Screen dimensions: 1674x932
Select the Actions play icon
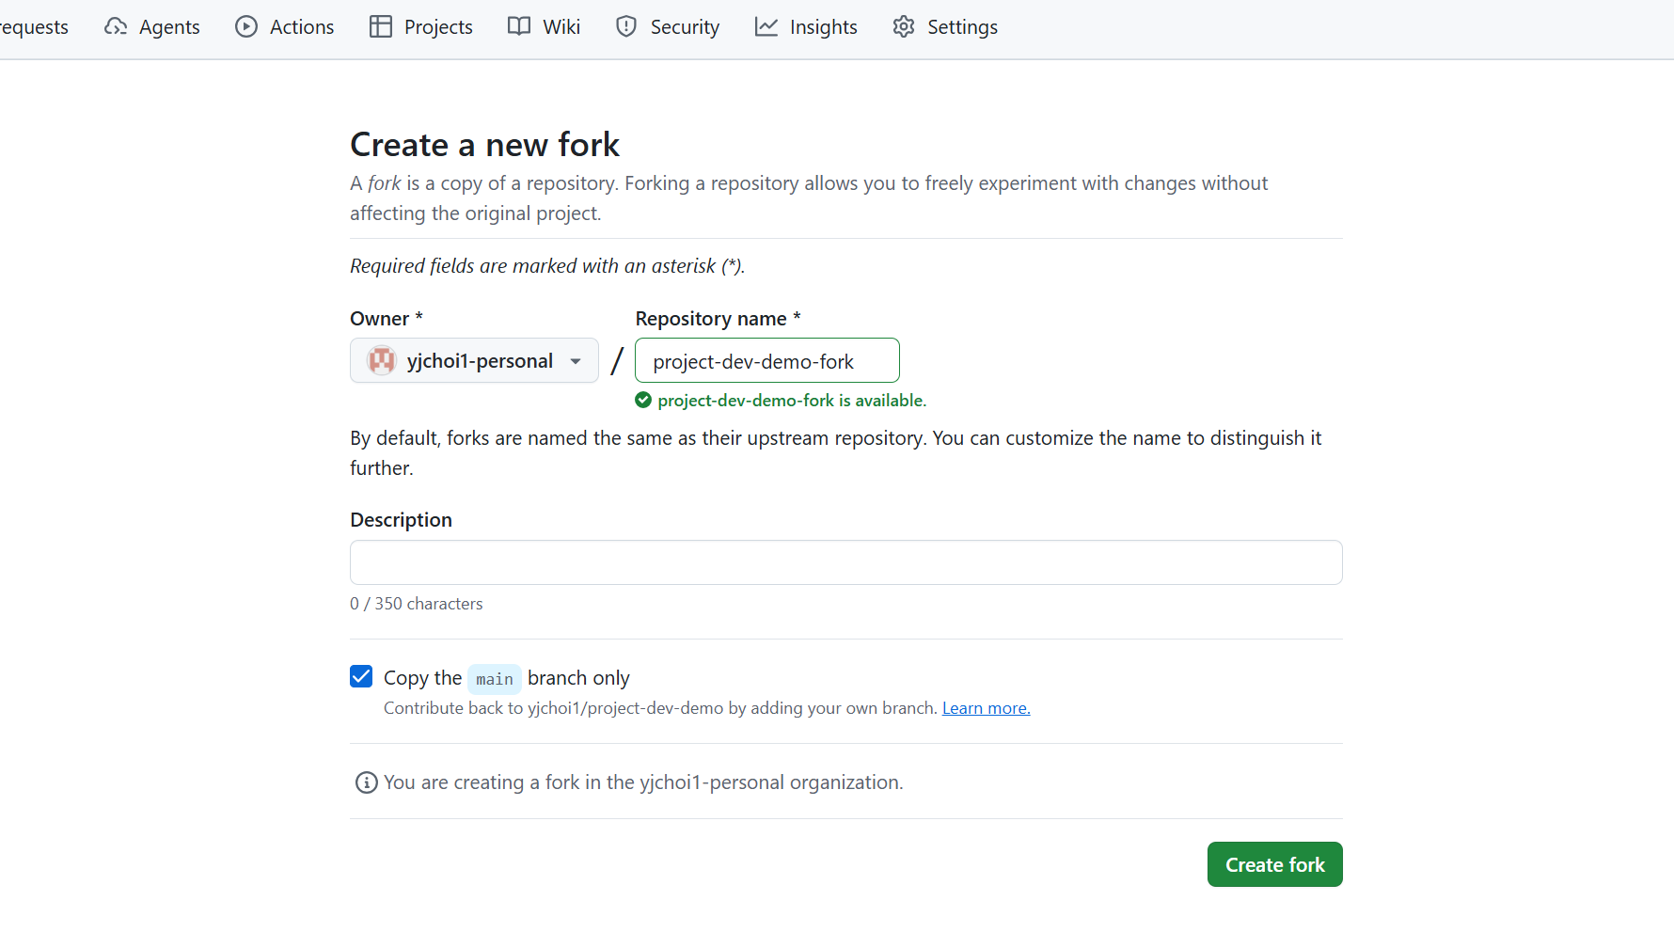coord(245,26)
